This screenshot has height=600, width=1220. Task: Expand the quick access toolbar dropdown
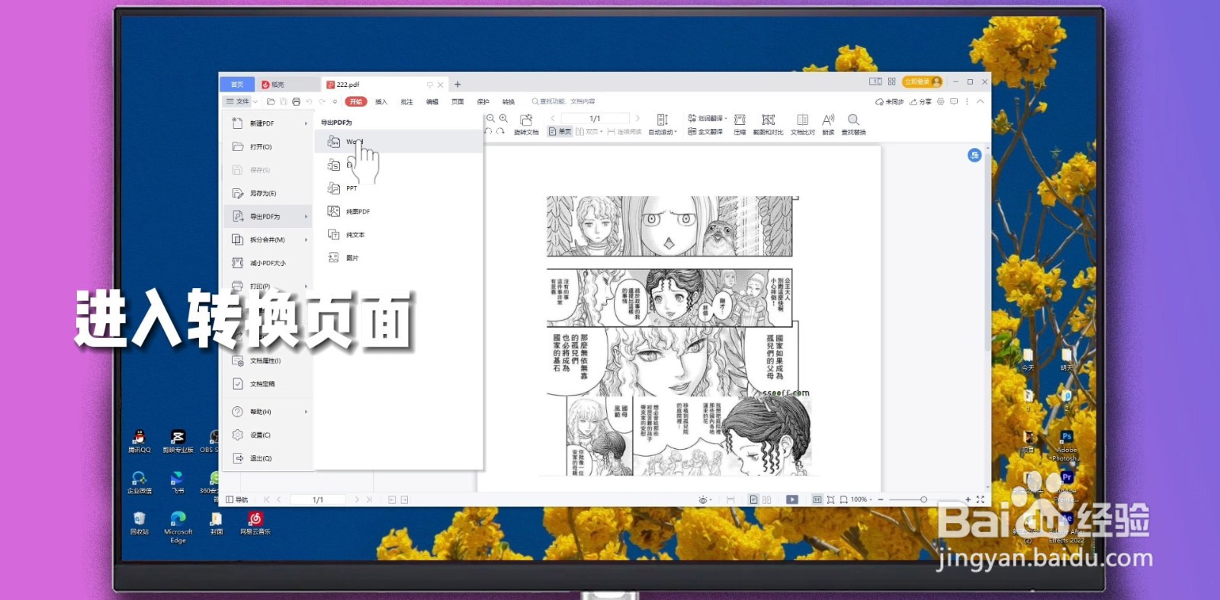coord(335,101)
